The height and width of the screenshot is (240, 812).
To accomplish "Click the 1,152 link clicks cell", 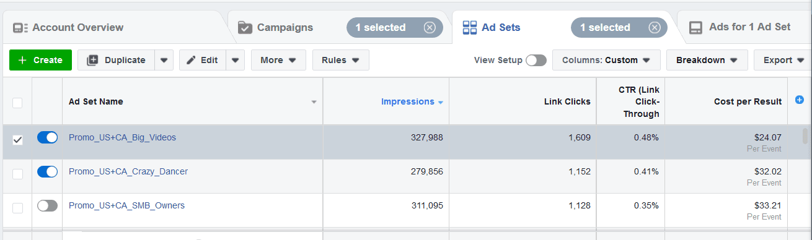I will click(x=580, y=171).
